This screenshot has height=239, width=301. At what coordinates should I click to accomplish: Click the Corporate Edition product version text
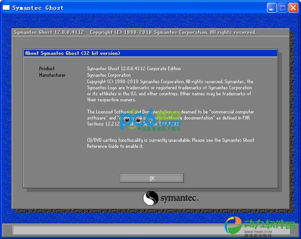pos(134,69)
